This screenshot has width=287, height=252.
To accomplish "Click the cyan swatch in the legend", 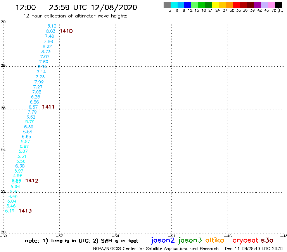I will click(174, 5).
